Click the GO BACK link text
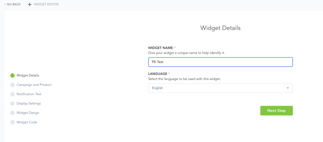 coord(14,4)
